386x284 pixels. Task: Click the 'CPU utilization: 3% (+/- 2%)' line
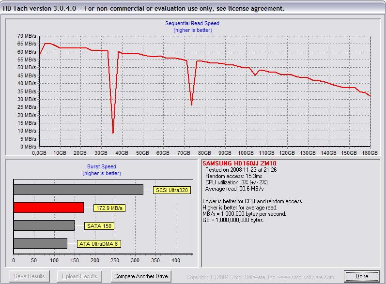pyautogui.click(x=236, y=182)
